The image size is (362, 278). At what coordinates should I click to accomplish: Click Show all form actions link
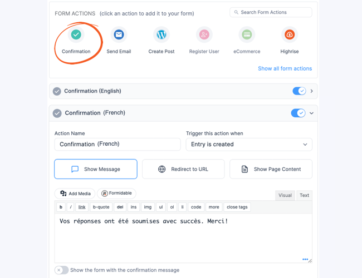(x=285, y=68)
